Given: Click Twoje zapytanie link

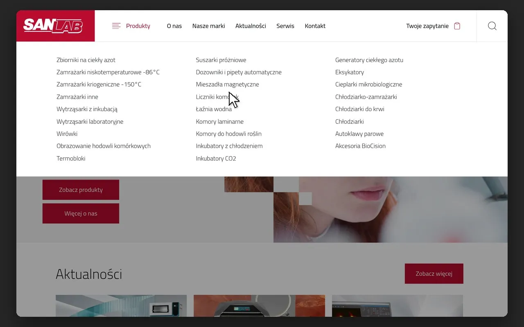Looking at the screenshot, I should point(427,26).
